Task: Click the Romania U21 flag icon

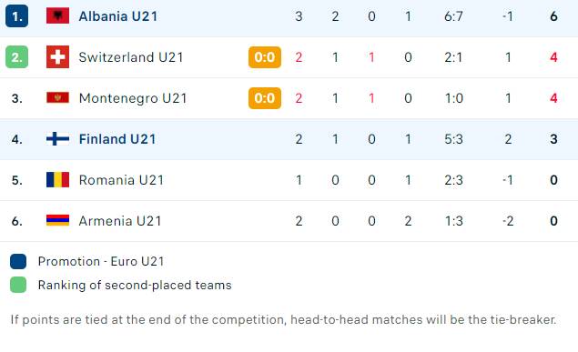Action: (x=57, y=180)
